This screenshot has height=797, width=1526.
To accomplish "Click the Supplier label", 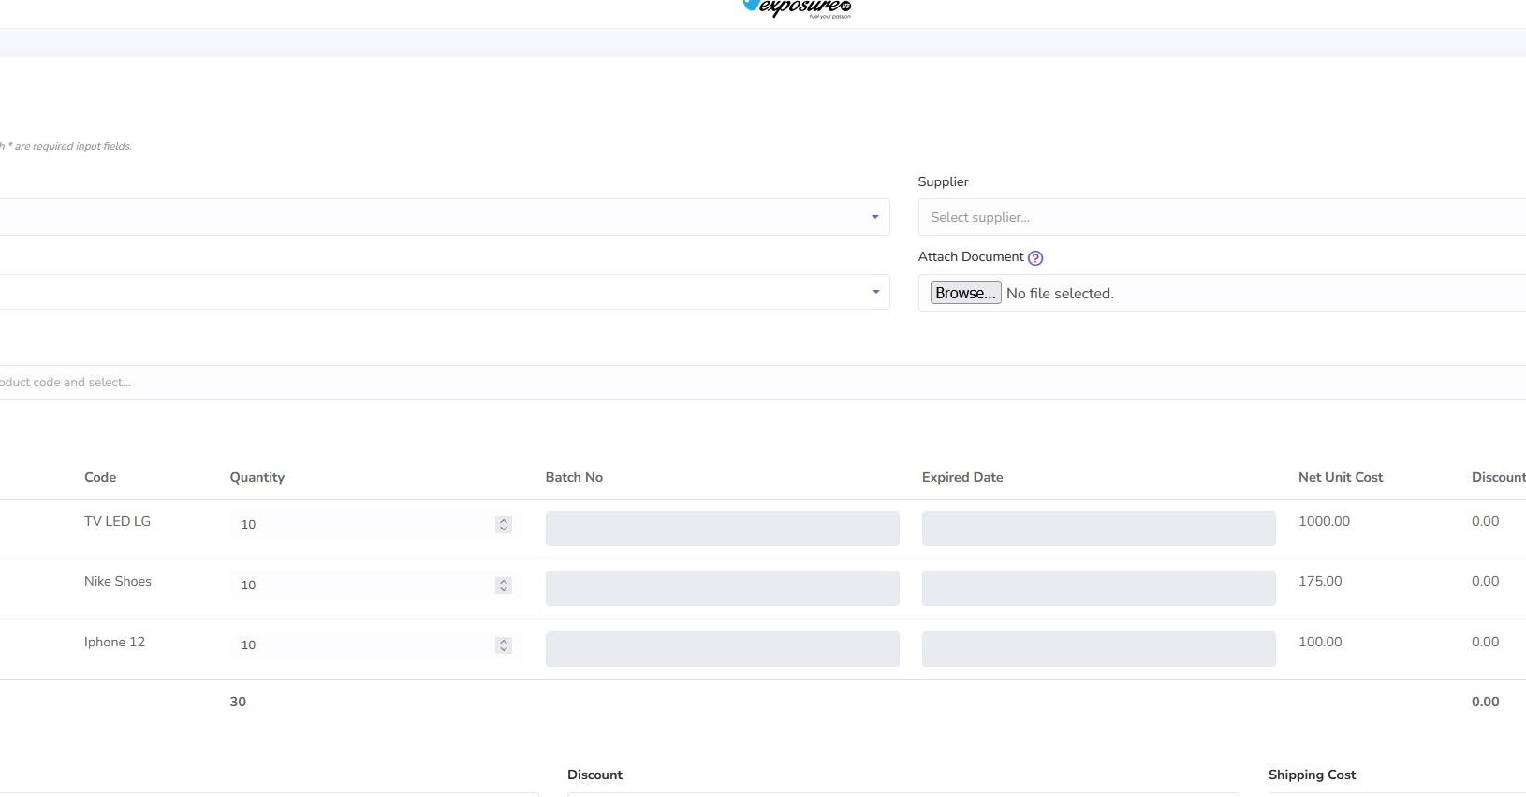I will click(943, 181).
